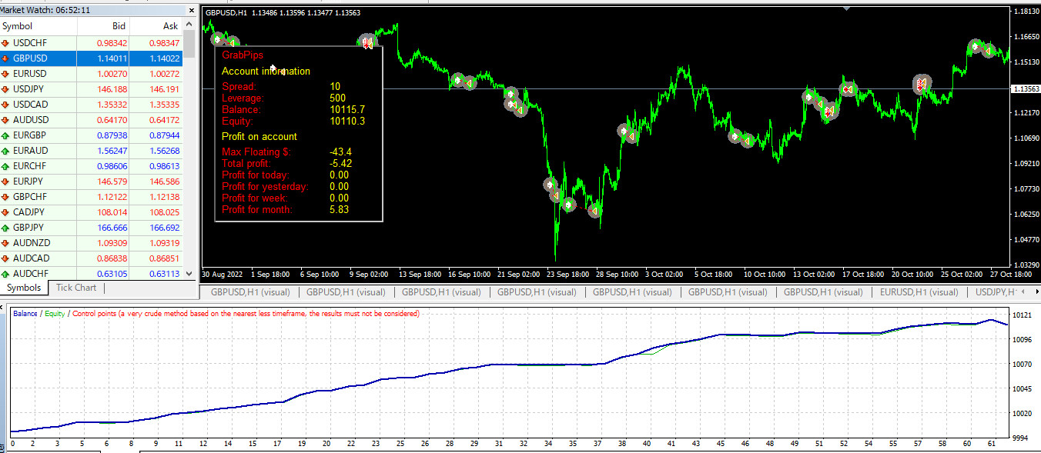Image resolution: width=1041 pixels, height=453 pixels.
Task: Open the EURUSD,H1 (visual) chart tab
Action: (919, 292)
